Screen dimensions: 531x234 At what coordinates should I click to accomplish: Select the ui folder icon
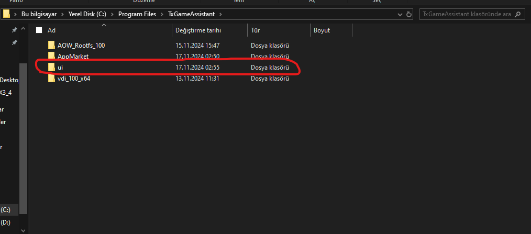(51, 68)
